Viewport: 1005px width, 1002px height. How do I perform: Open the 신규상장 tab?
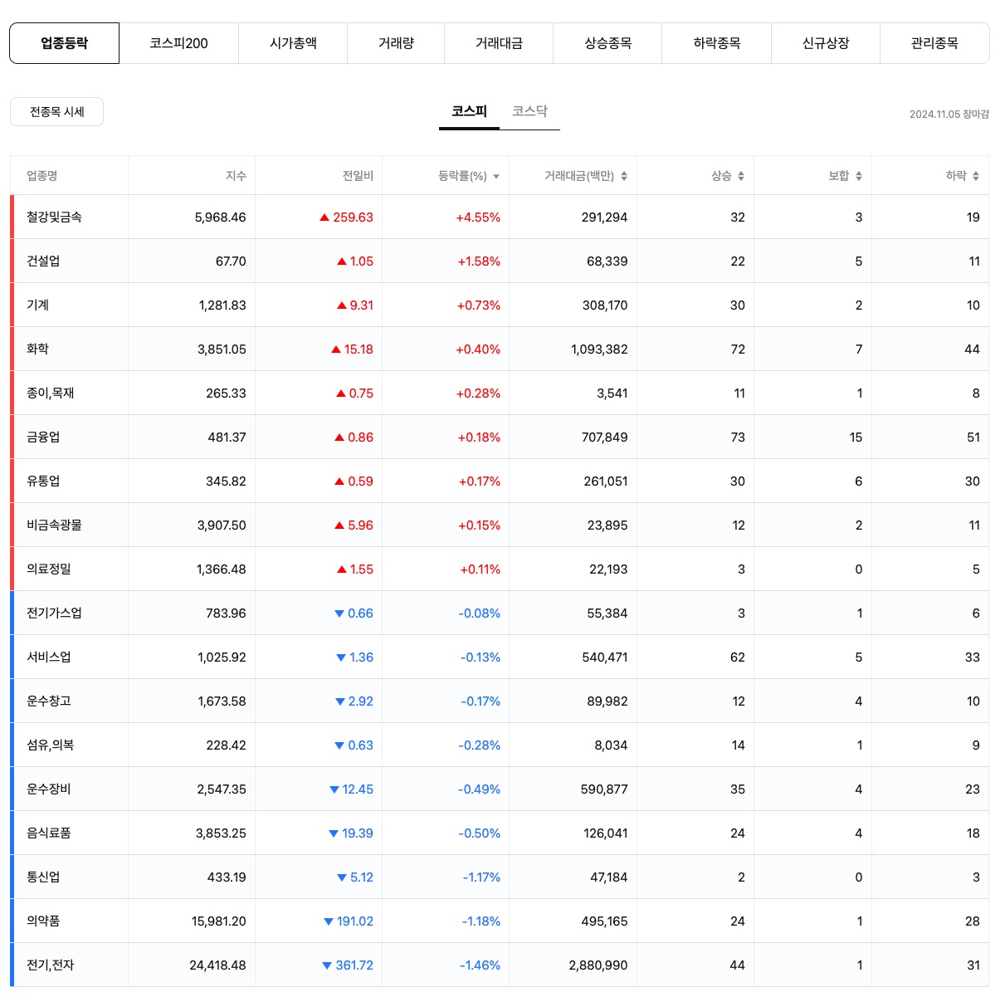[826, 43]
